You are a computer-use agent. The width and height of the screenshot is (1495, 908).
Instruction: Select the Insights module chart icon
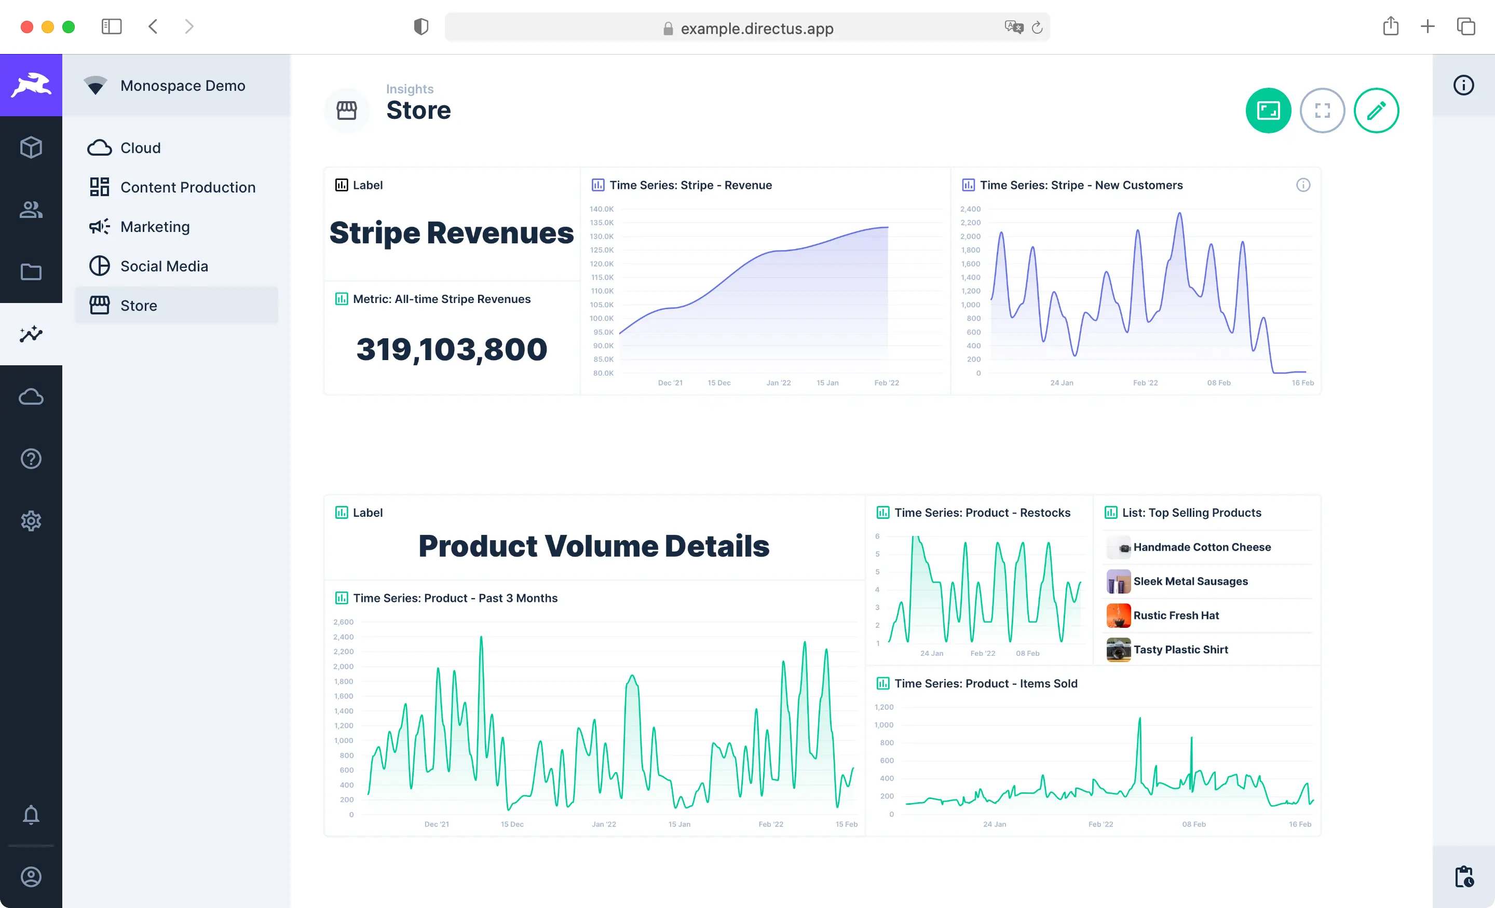pyautogui.click(x=31, y=334)
